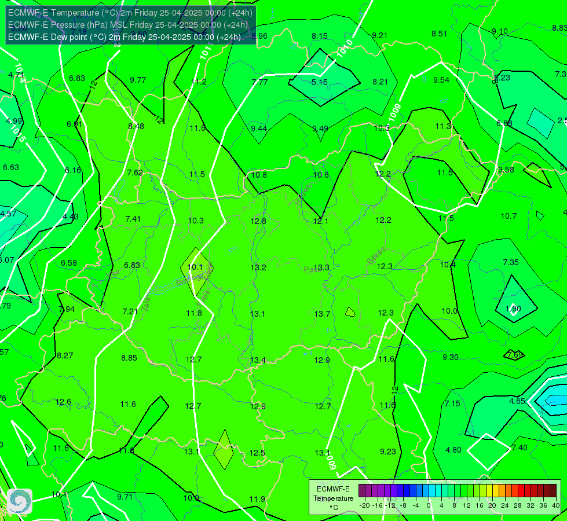The height and width of the screenshot is (521, 567).
Task: Click the 8.27 temperature value
Action: (65, 355)
